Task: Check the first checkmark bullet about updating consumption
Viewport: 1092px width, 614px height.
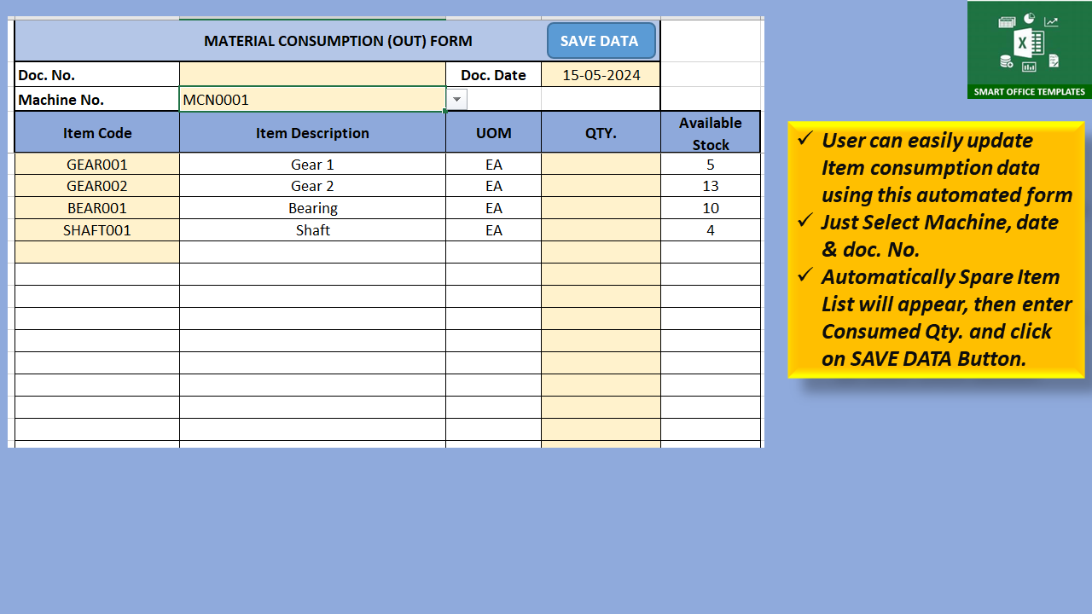Action: click(804, 142)
